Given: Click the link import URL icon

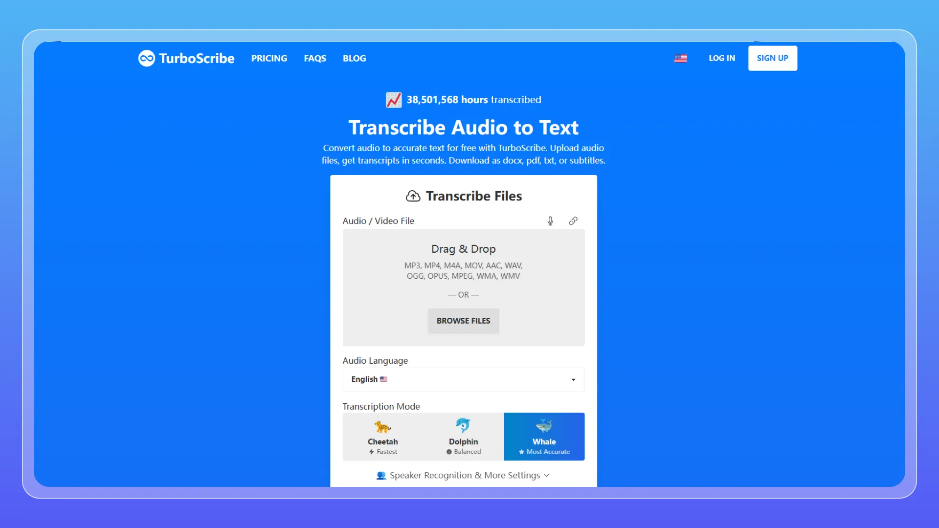Looking at the screenshot, I should (x=573, y=221).
